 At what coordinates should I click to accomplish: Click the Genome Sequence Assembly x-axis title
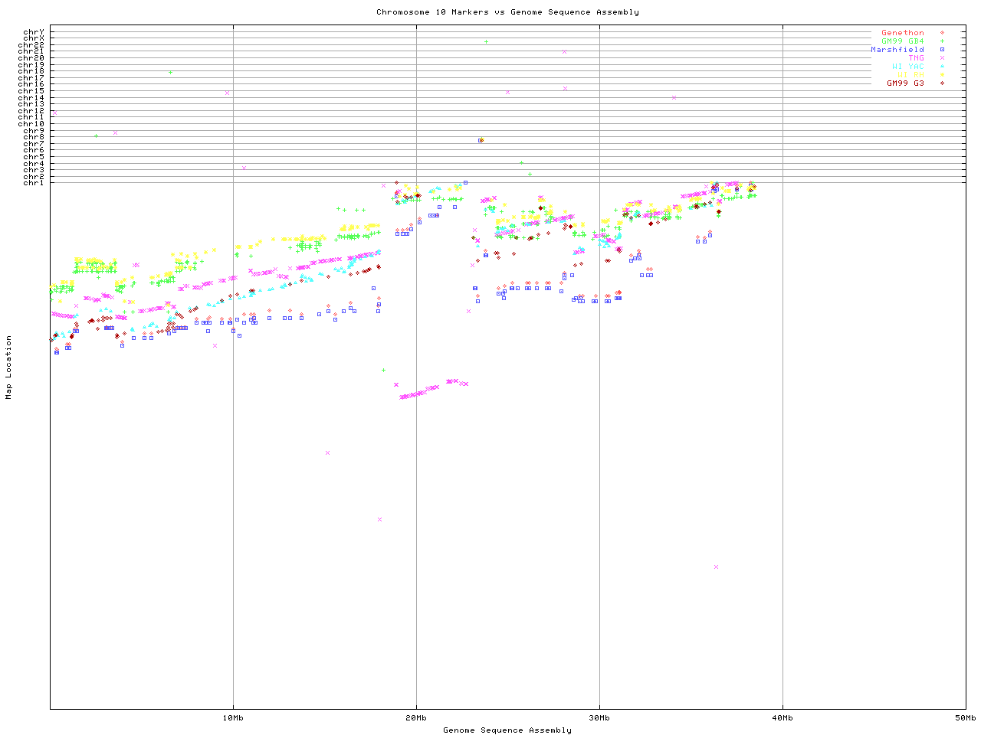[x=507, y=730]
